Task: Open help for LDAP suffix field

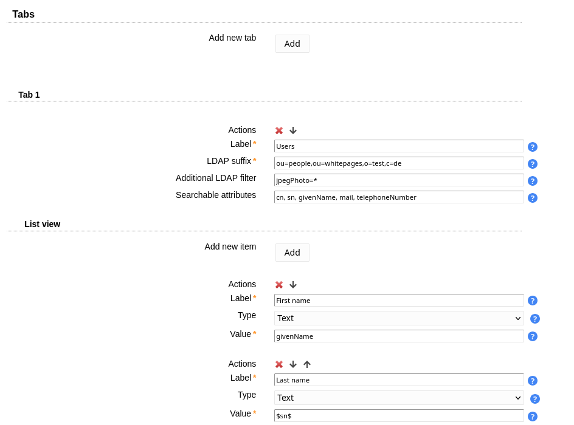Action: tap(533, 164)
